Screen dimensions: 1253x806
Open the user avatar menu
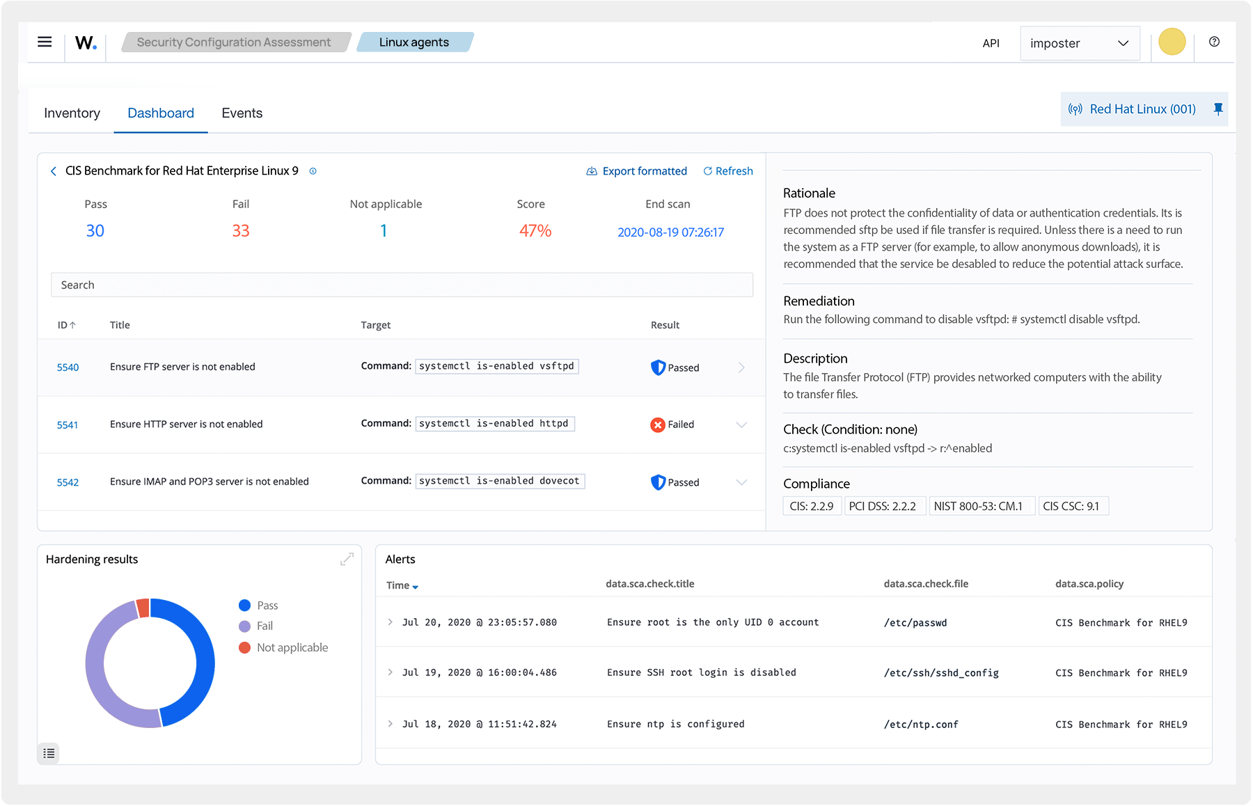[x=1172, y=42]
